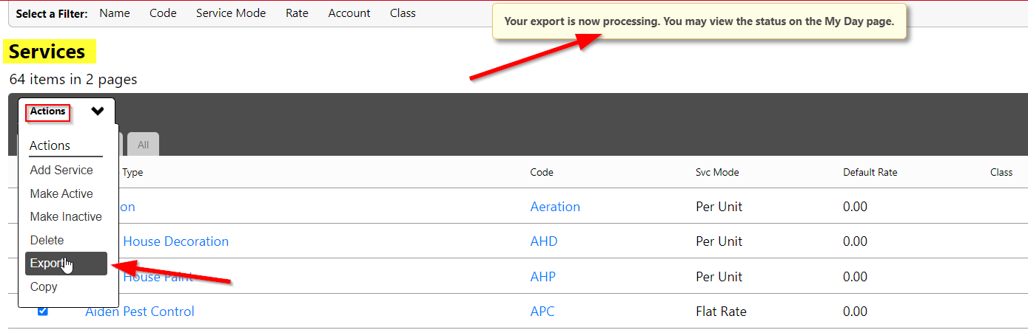
Task: Open the AHD service code link
Action: point(544,241)
